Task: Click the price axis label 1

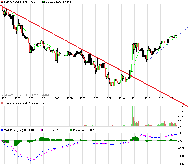Action: [179, 81]
